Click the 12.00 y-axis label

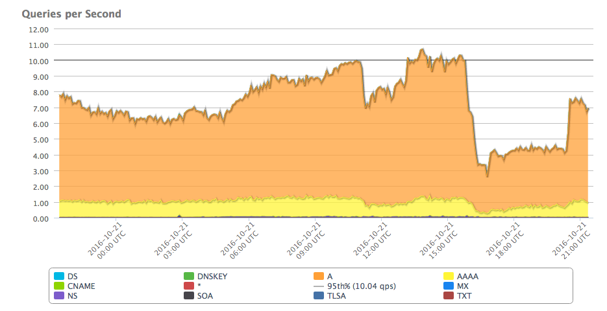pyautogui.click(x=39, y=29)
